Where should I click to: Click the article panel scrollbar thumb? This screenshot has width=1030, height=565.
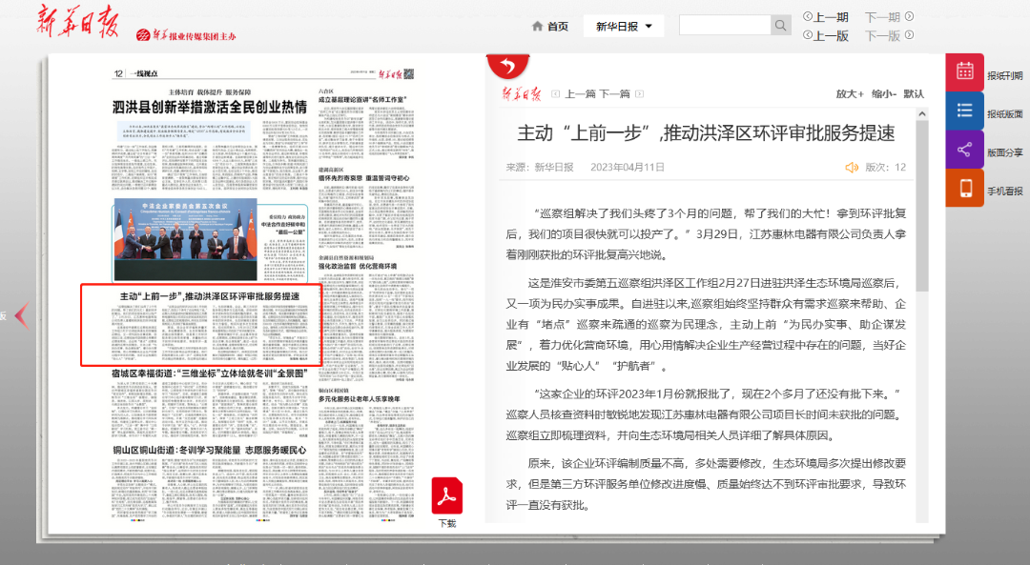[x=921, y=206]
